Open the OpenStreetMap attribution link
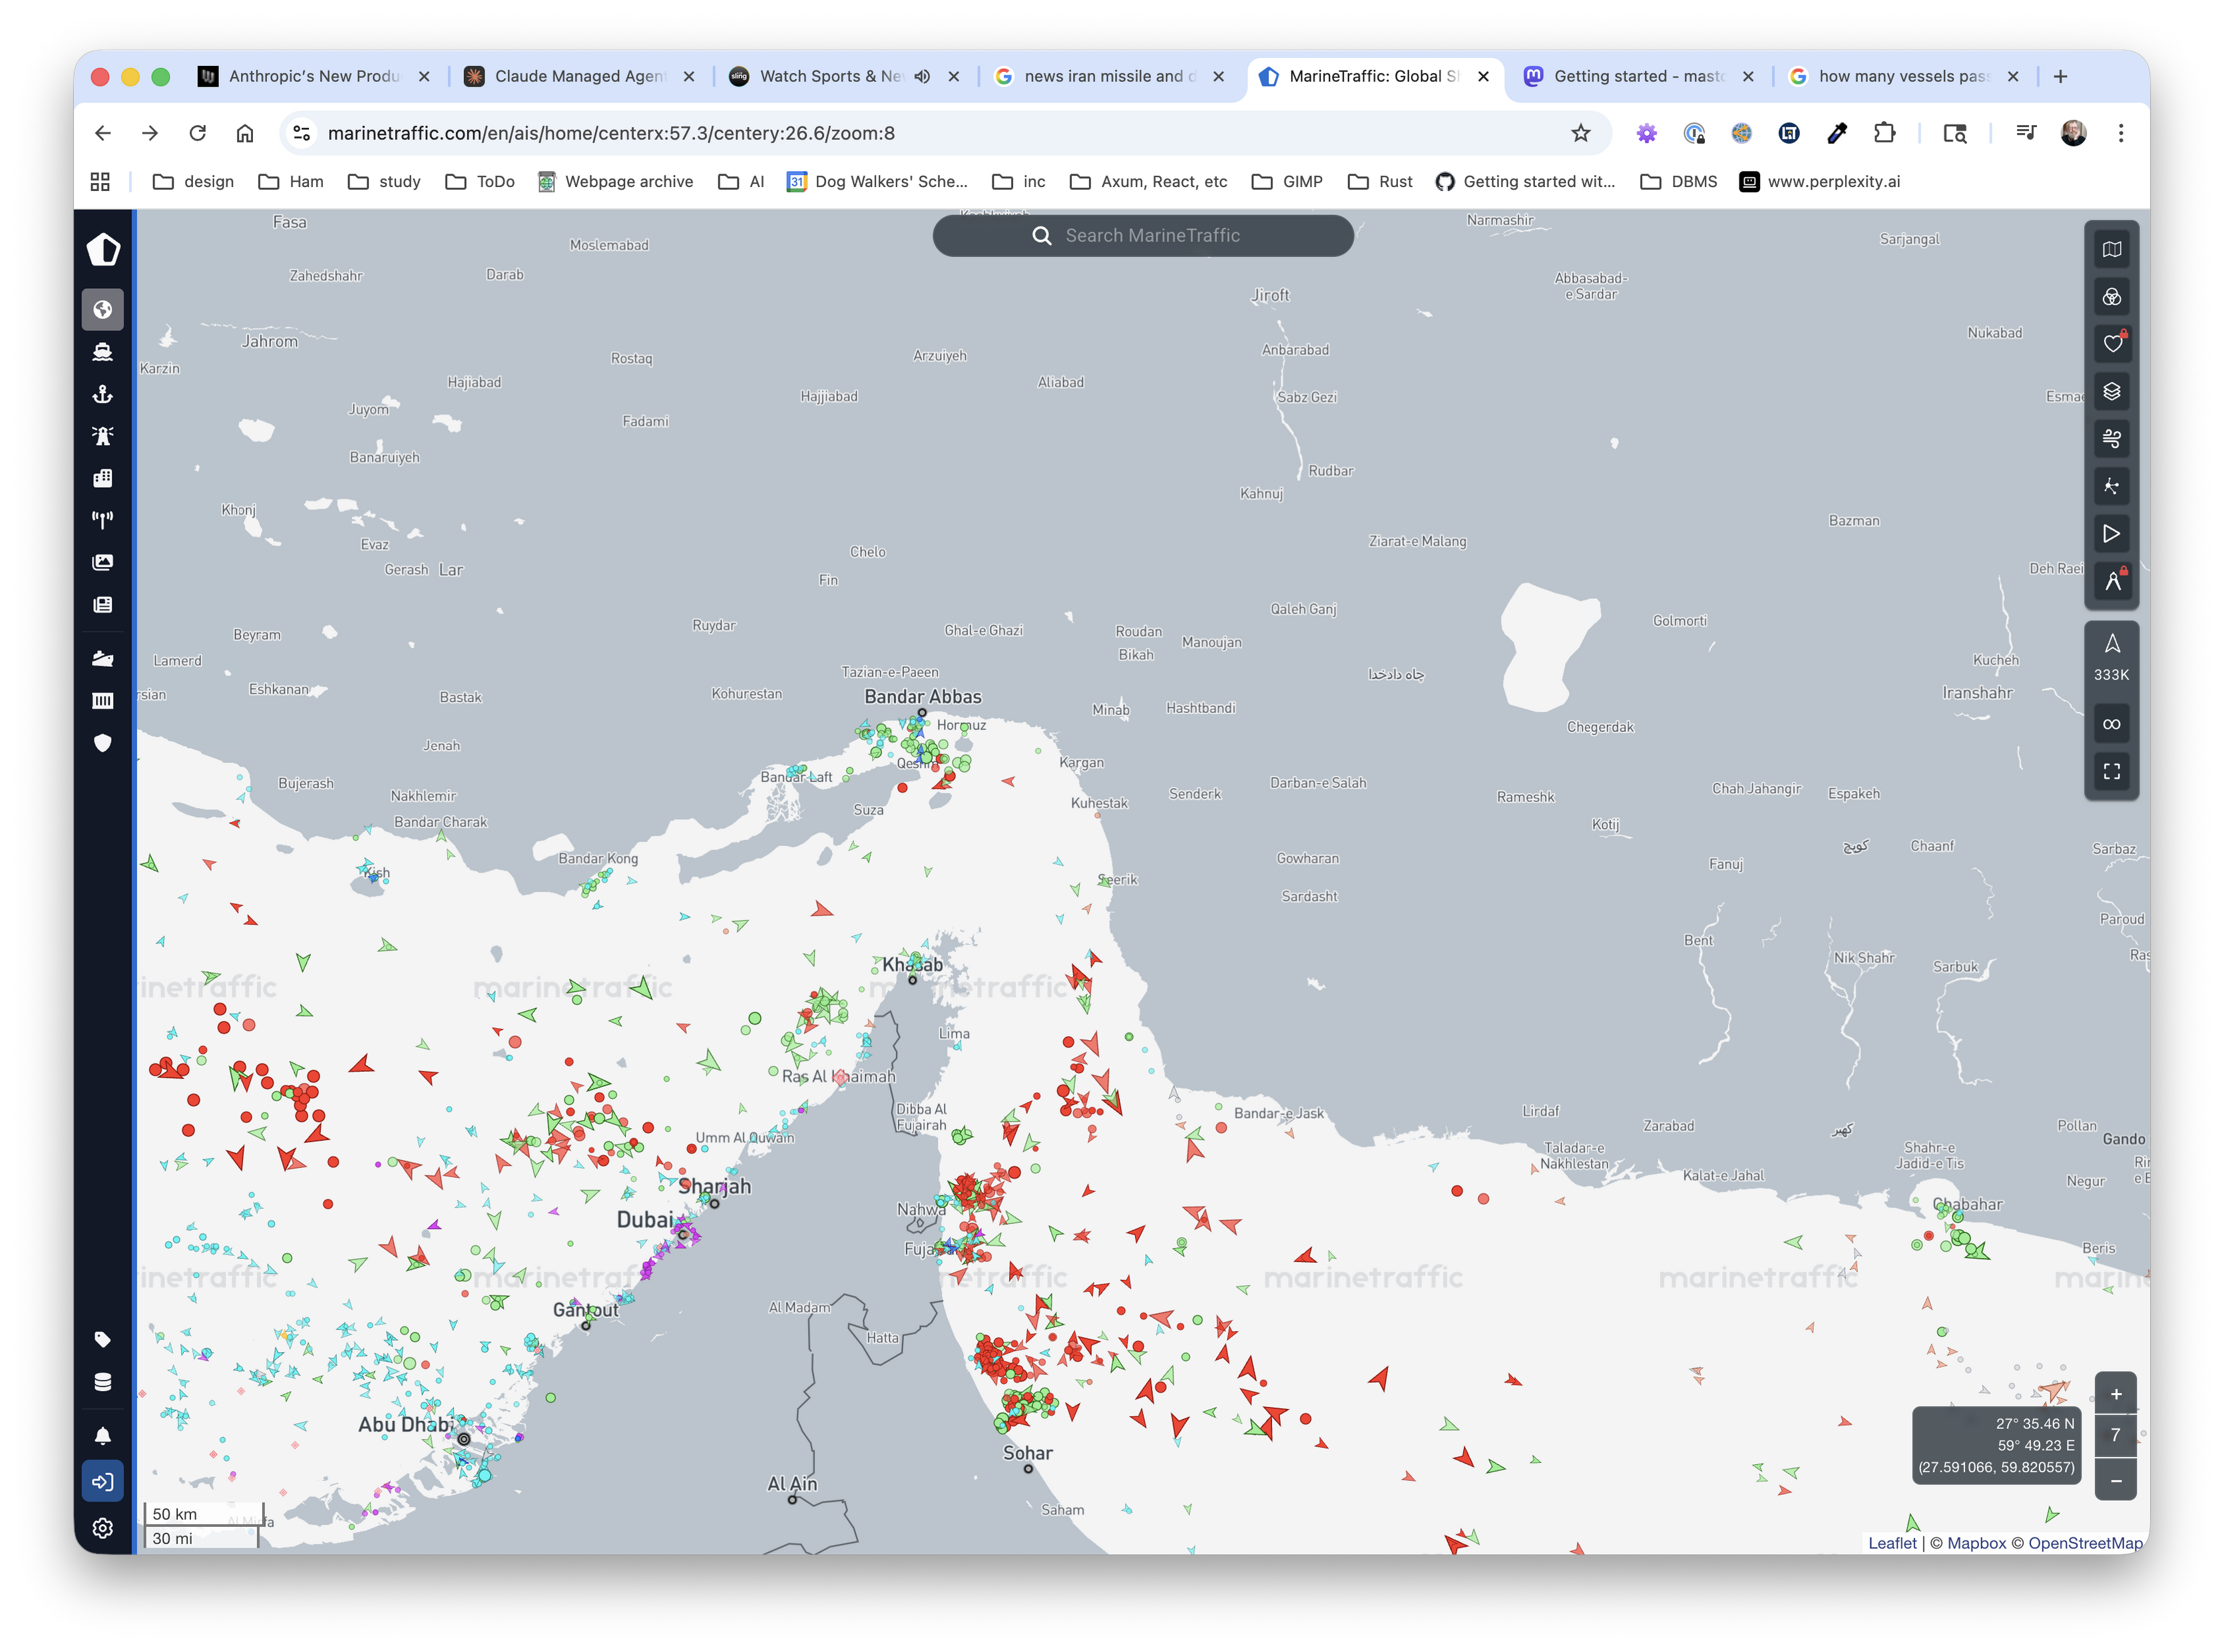Screen dimensions: 2224x1652 pyautogui.click(x=2085, y=1543)
